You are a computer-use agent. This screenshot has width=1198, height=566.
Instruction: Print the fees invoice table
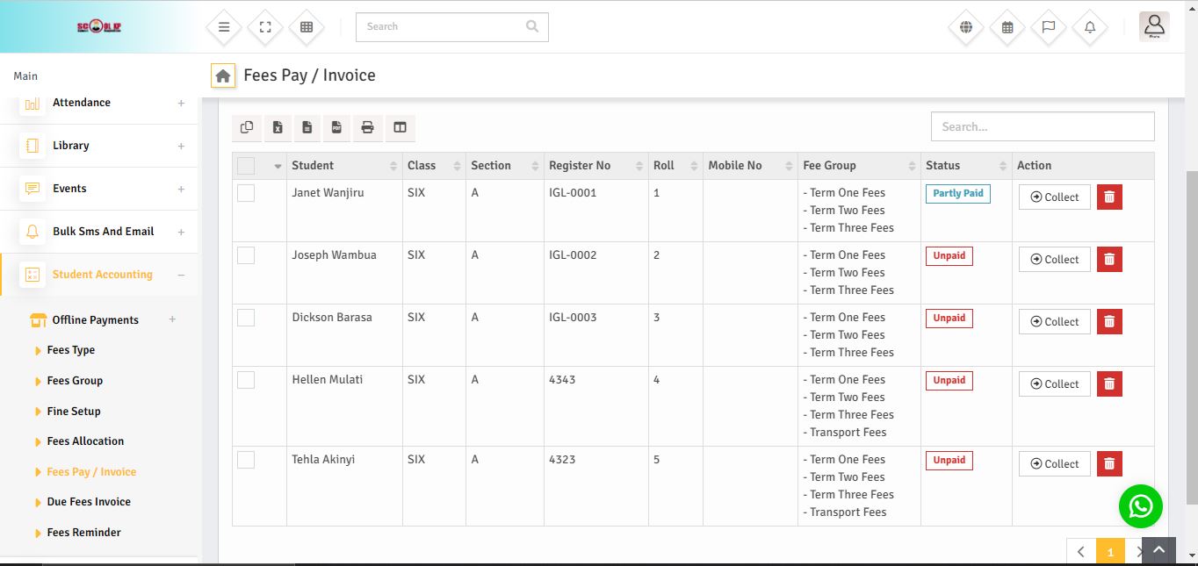click(x=367, y=127)
